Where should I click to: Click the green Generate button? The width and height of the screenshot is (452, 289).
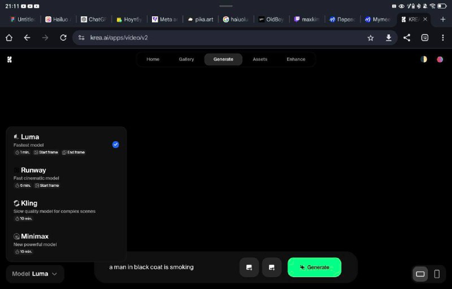[315, 268]
